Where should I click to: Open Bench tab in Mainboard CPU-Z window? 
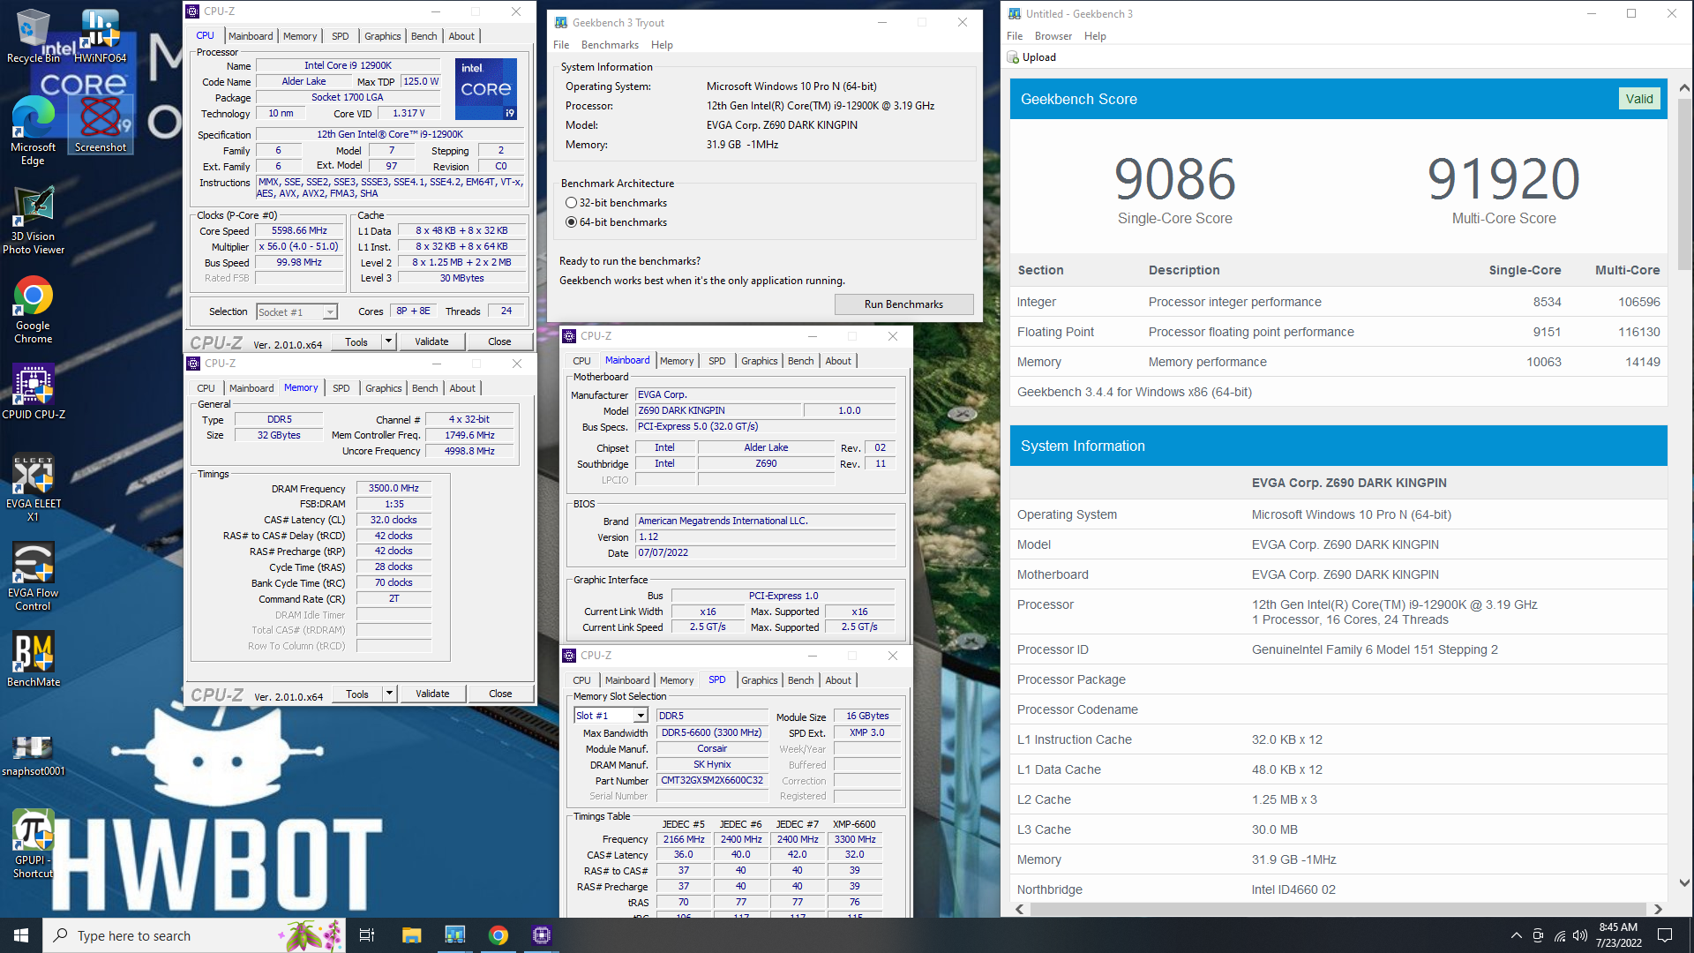click(x=801, y=361)
